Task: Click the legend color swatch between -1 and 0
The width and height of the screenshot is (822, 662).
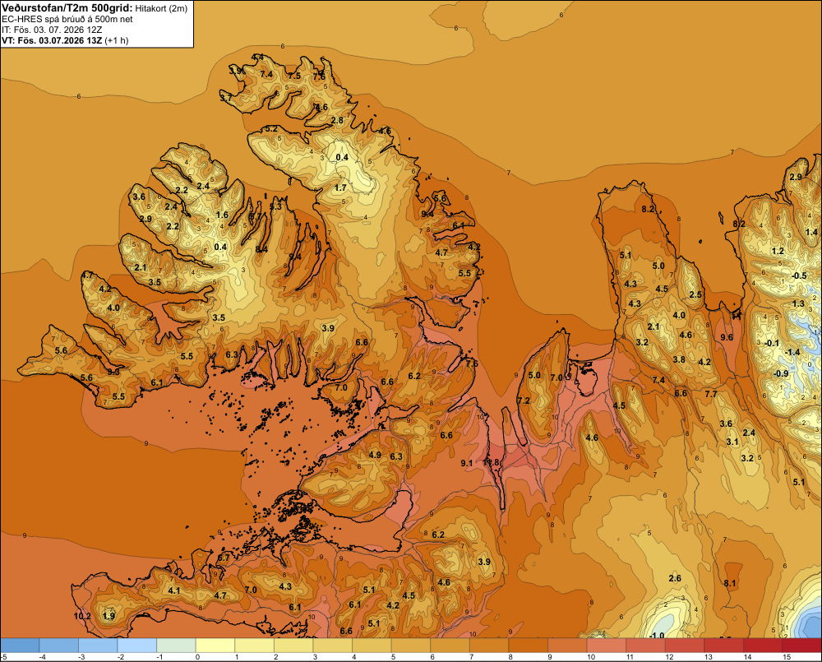Action: pyautogui.click(x=176, y=646)
